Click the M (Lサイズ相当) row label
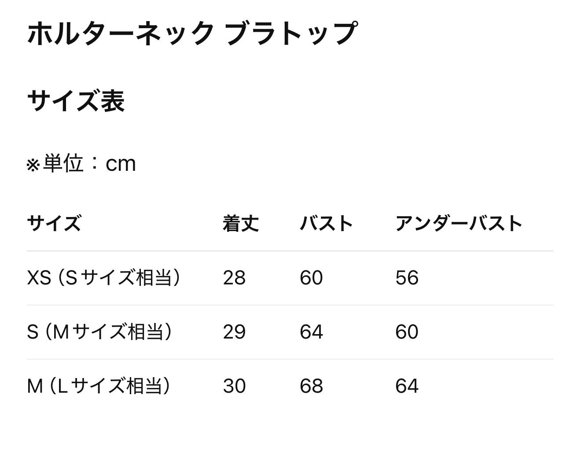This screenshot has height=453, width=581. coord(99,386)
